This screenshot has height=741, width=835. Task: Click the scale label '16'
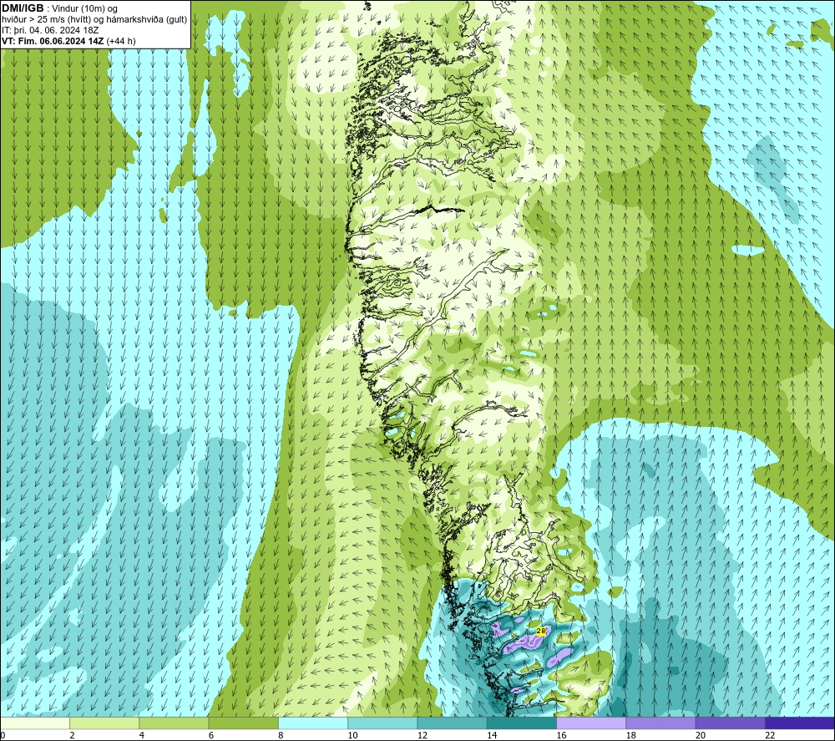562,735
